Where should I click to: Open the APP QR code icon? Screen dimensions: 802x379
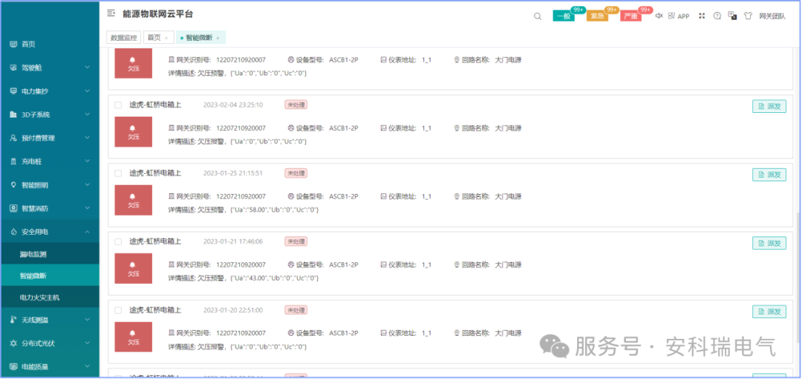671,16
